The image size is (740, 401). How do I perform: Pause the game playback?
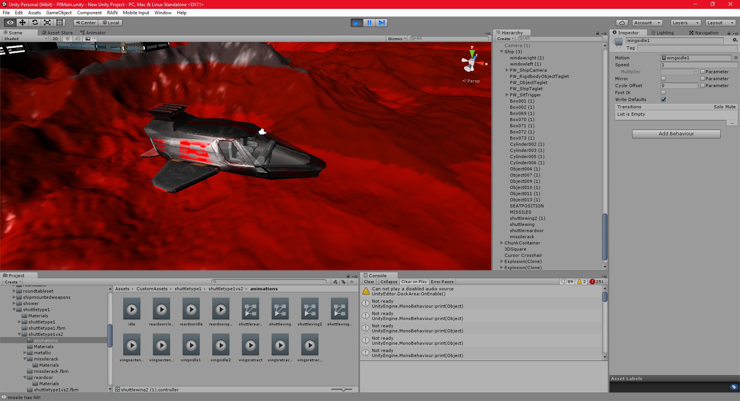[369, 23]
